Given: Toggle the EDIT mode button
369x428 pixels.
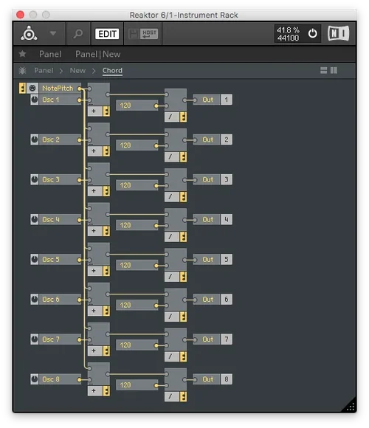Looking at the screenshot, I should (107, 34).
